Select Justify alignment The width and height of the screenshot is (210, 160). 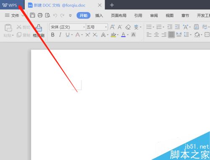[x=171, y=35]
